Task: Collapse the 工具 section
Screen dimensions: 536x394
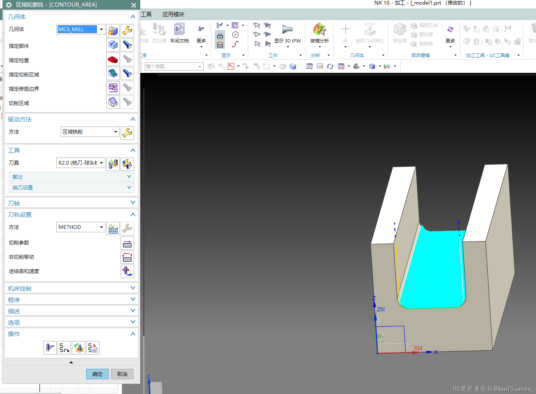Action: coord(133,150)
